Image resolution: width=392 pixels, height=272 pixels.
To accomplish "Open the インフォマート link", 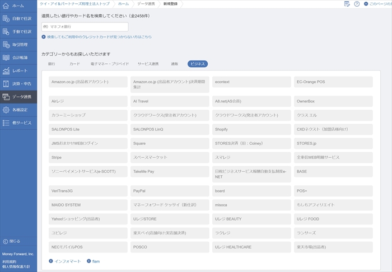I will [68, 261].
